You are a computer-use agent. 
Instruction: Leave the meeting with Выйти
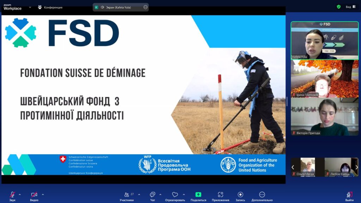349,195
